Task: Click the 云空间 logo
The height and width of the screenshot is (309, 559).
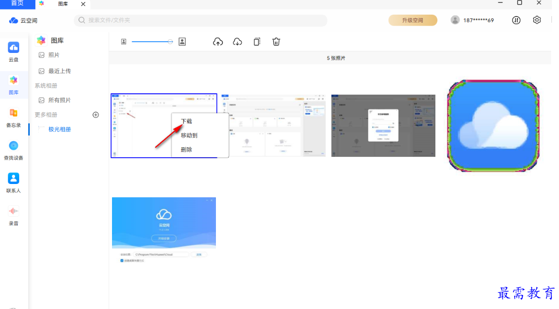Action: coord(23,20)
